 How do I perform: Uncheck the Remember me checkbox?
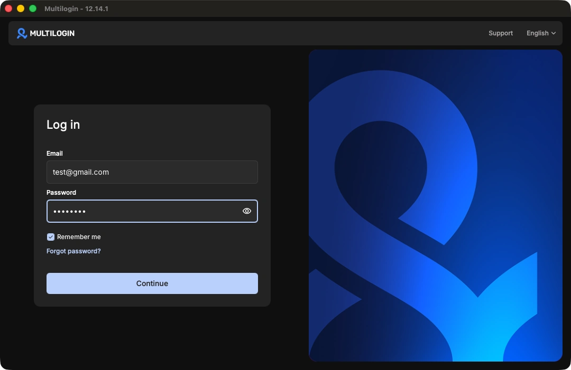tap(51, 237)
